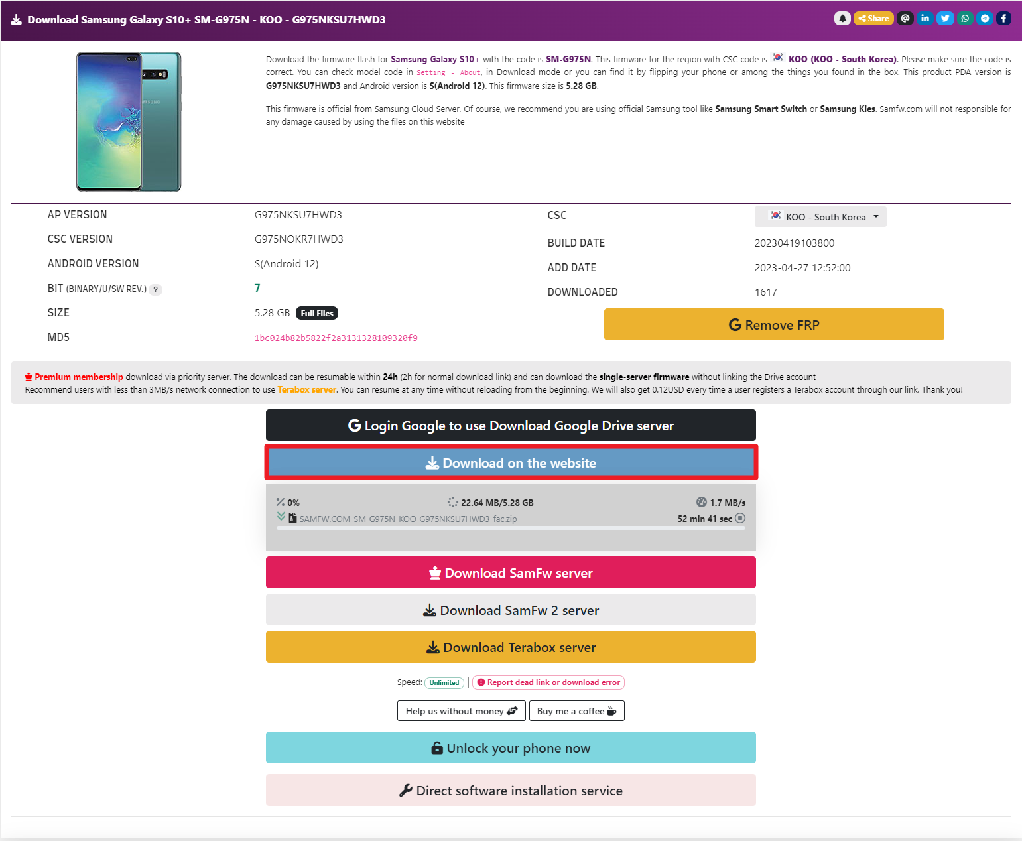Share via email @ icon
Screen dimensions: 1022x841
coord(905,19)
